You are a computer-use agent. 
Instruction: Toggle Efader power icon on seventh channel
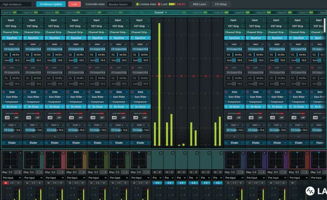pos(132,143)
